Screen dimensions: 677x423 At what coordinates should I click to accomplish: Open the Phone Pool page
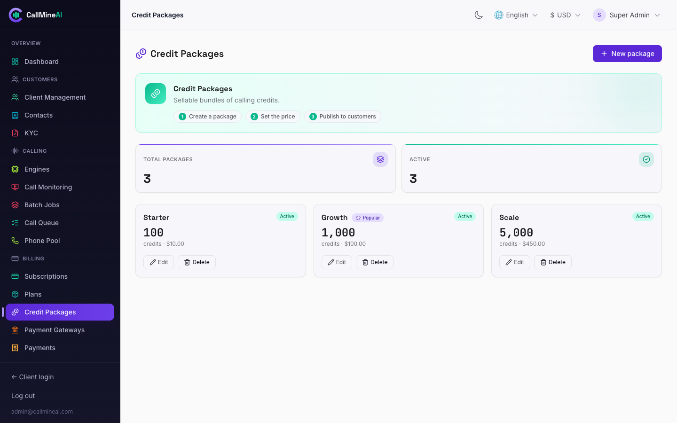pyautogui.click(x=60, y=241)
